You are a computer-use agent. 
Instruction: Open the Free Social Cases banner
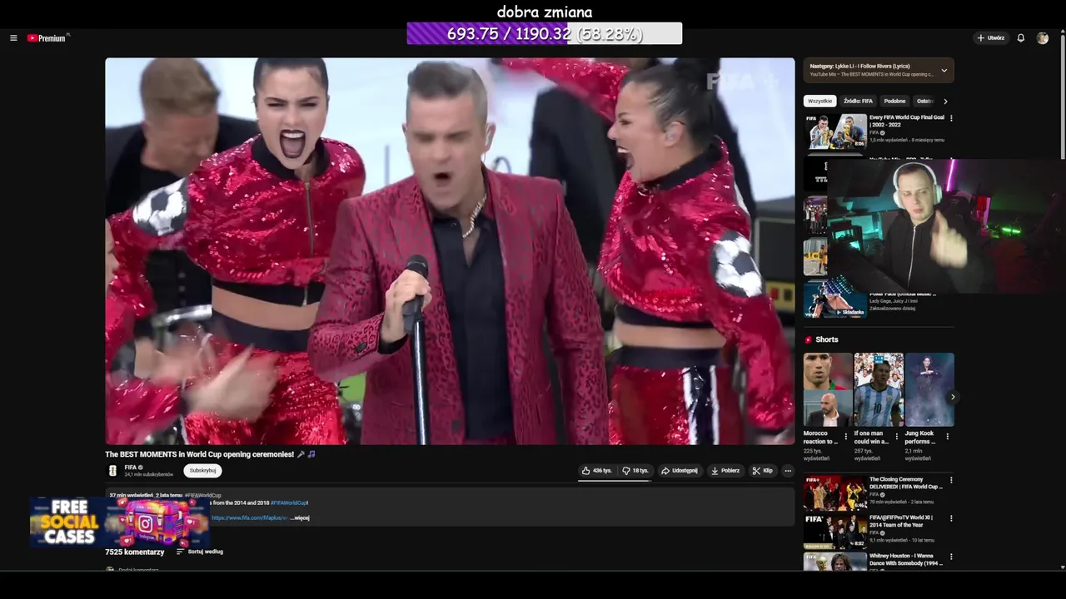119,522
